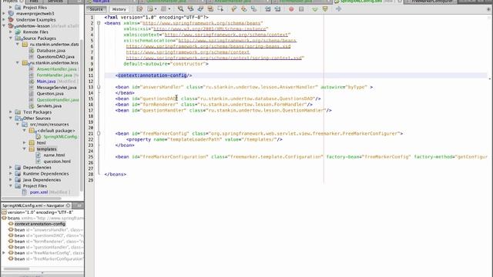Click the Navigator panel horizontal scrollbar

[x=16, y=269]
